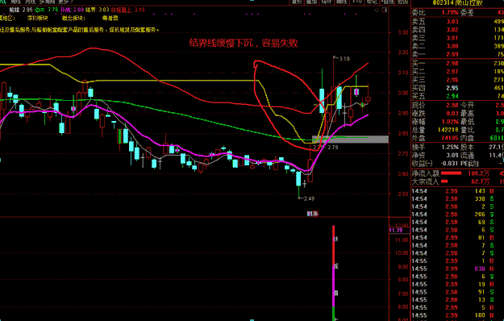Click the 3.30 price axis label
This screenshot has width=504, height=321.
(403, 32)
